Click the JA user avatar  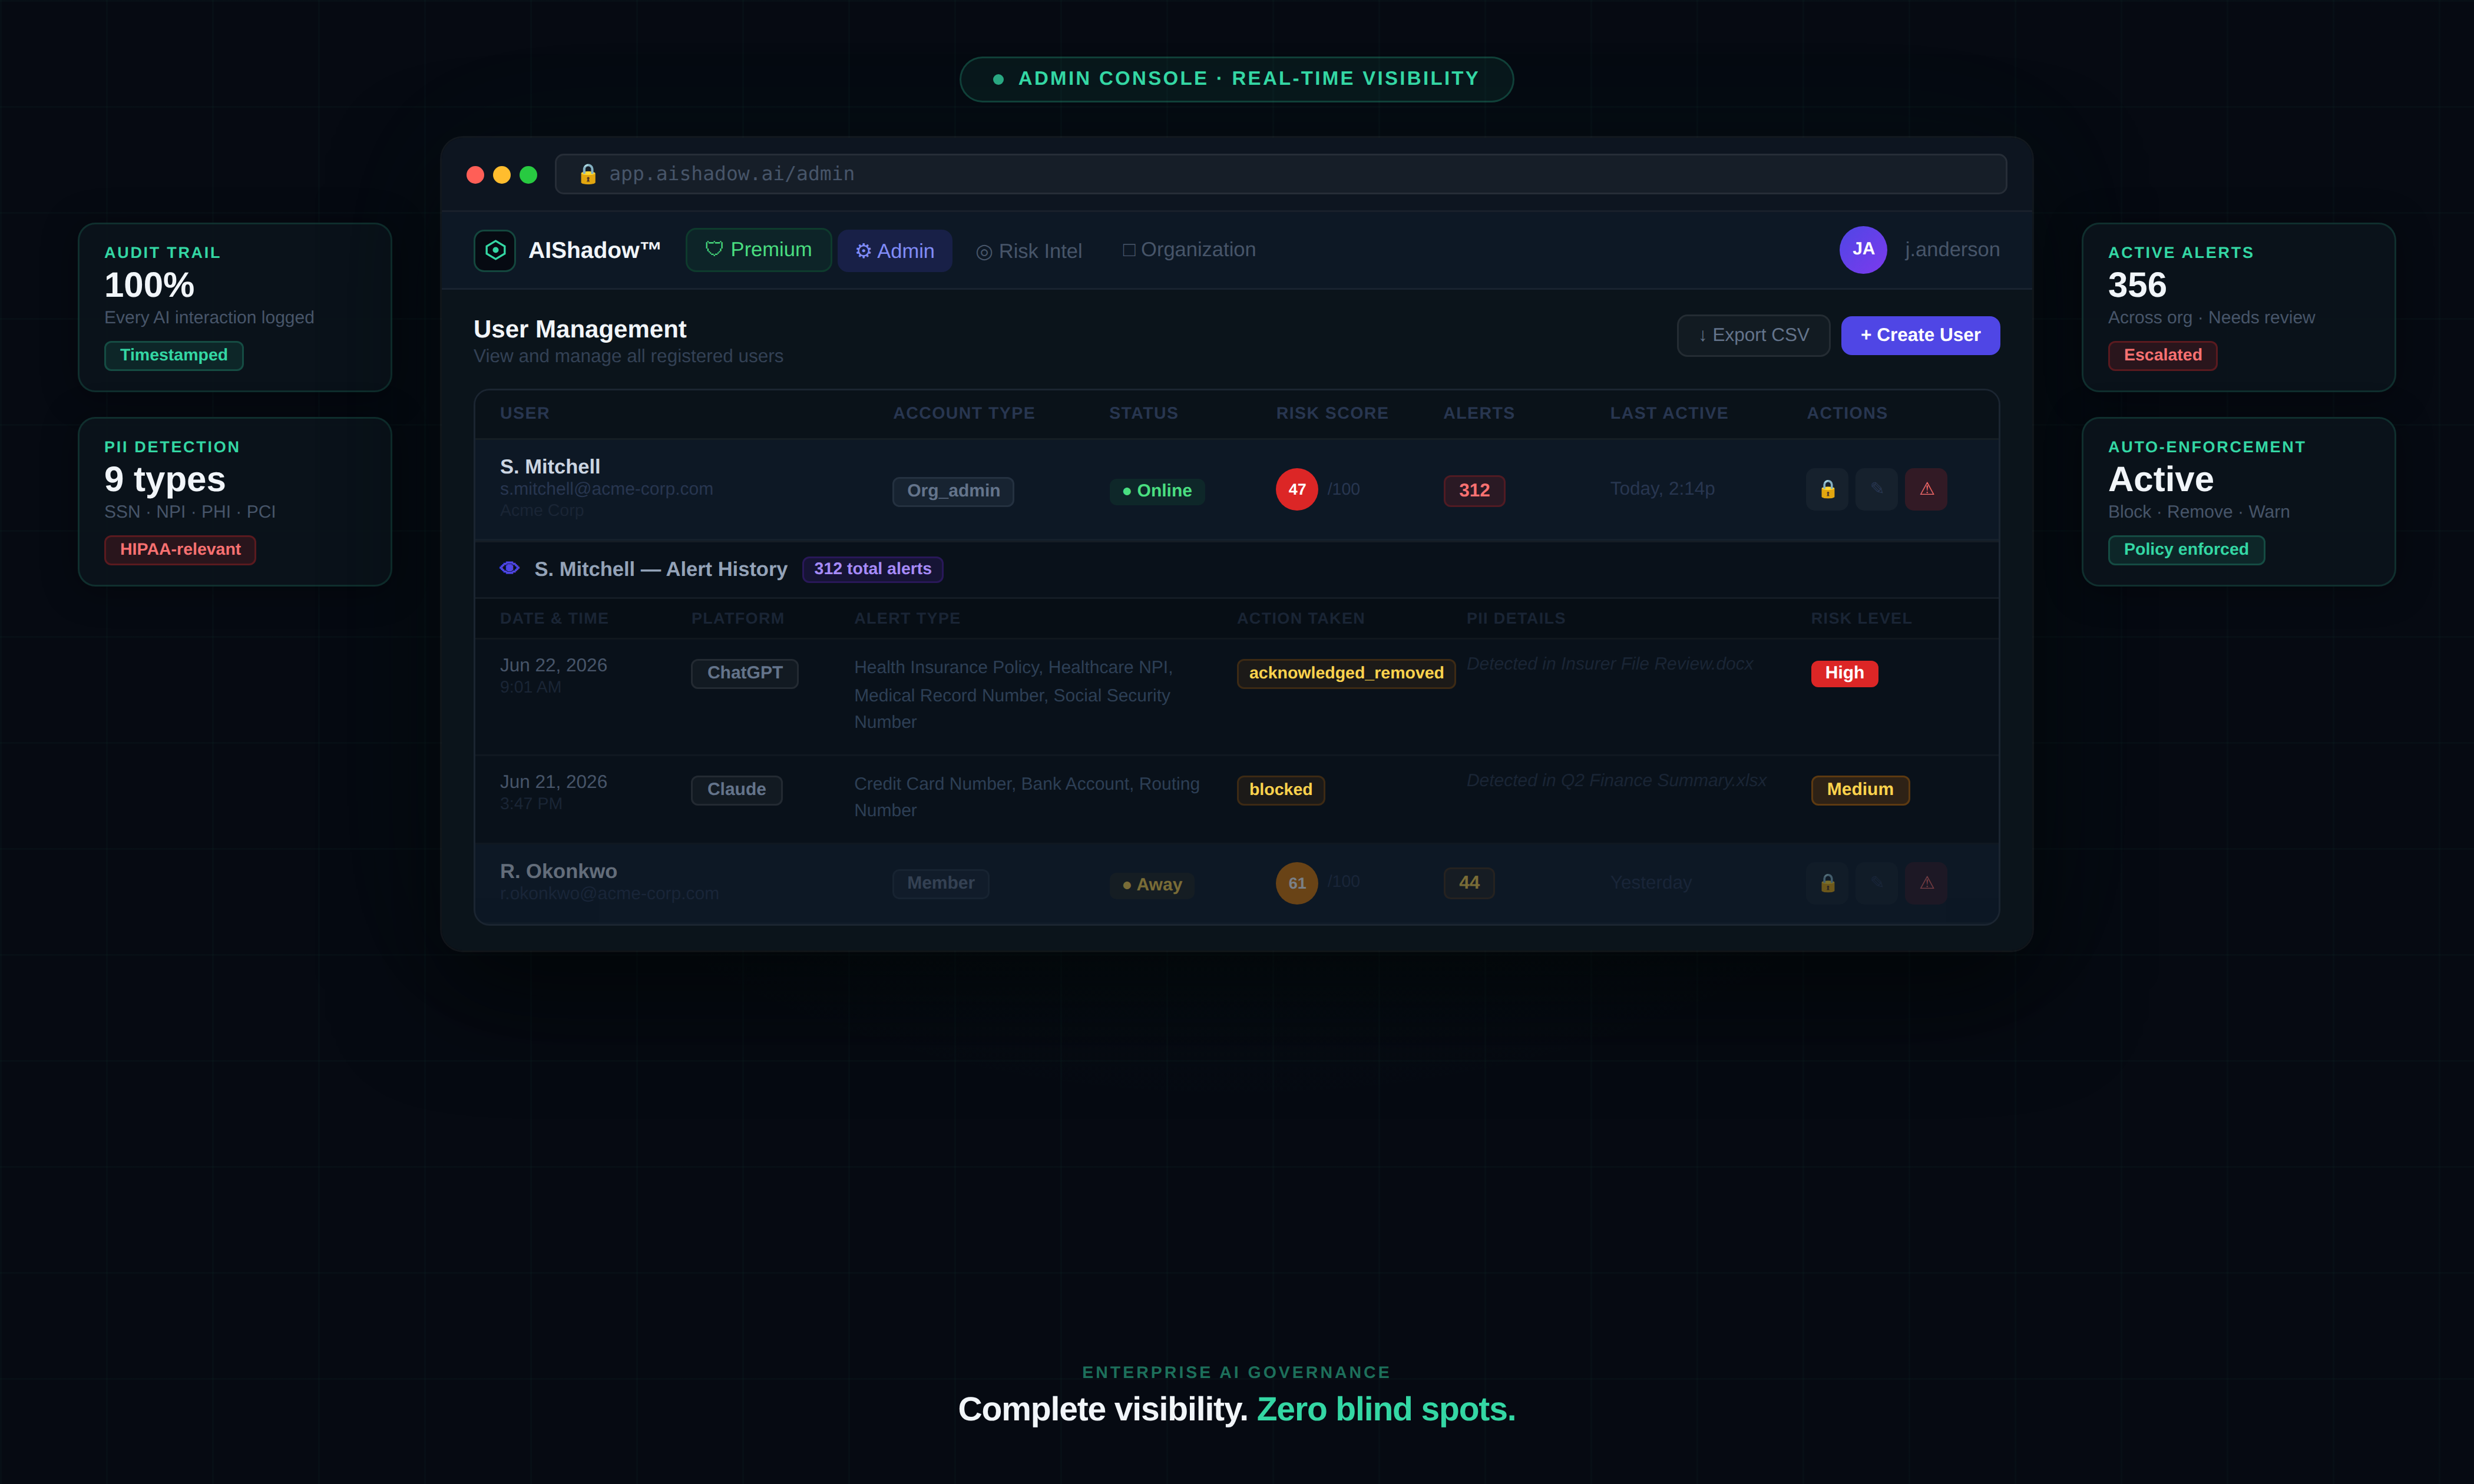(1862, 249)
